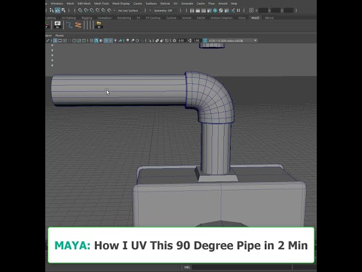Open the Mesh Tools menu

101,3
